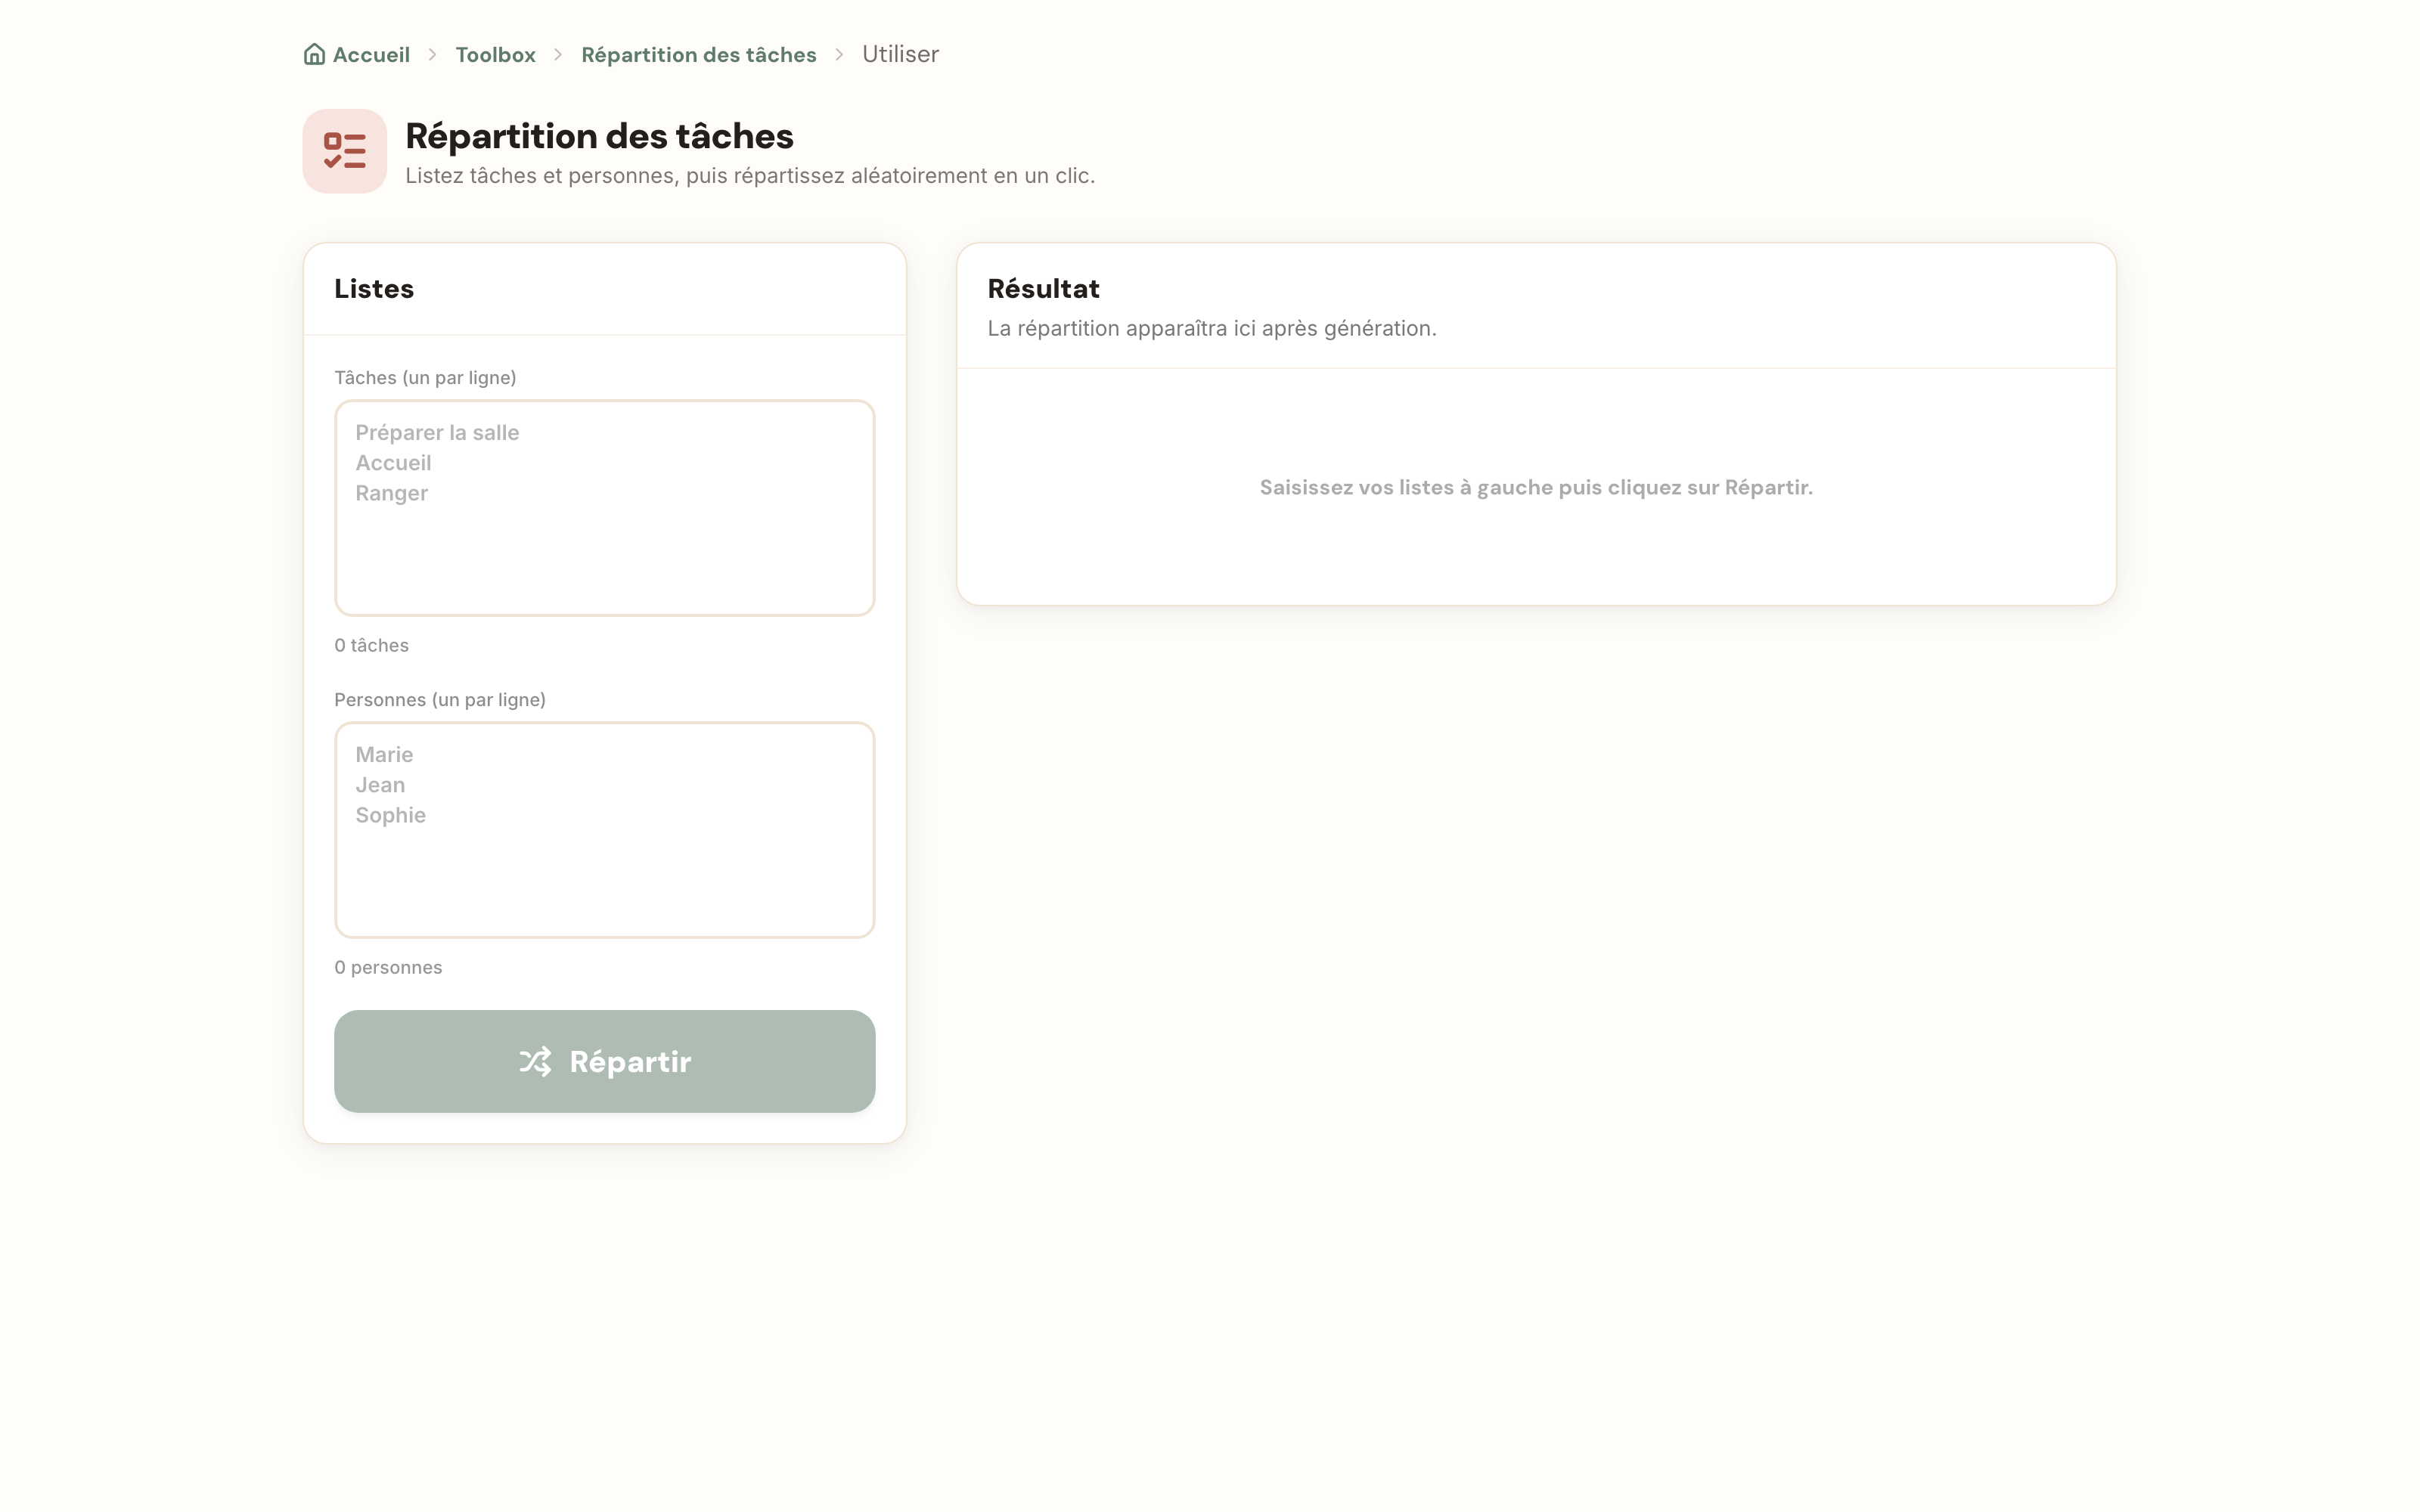Focus the Personnes textarea
Image resolution: width=2420 pixels, height=1512 pixels.
tap(604, 830)
